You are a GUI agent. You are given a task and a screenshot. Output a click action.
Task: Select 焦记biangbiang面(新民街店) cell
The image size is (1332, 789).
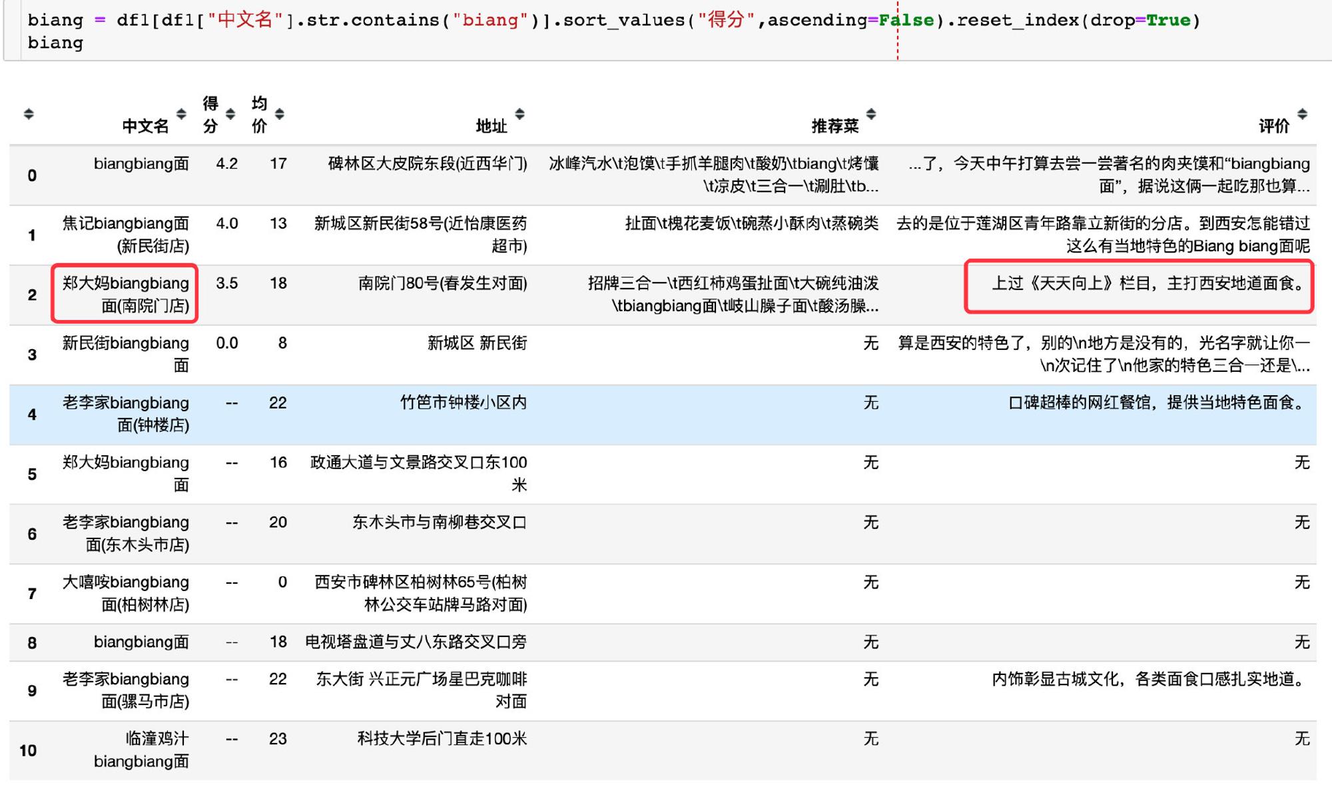pos(126,235)
